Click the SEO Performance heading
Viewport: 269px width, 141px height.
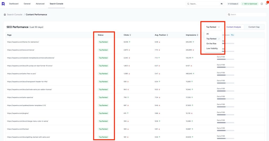18,27
